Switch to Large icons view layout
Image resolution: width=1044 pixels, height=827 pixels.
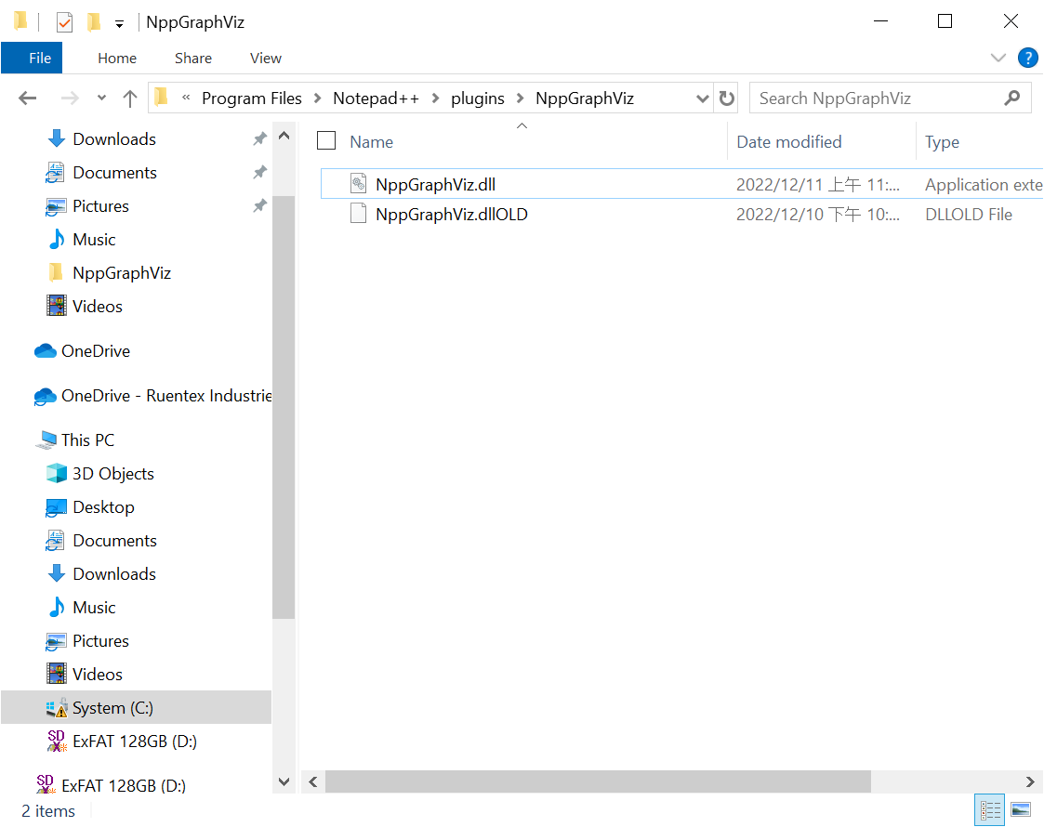[1021, 809]
